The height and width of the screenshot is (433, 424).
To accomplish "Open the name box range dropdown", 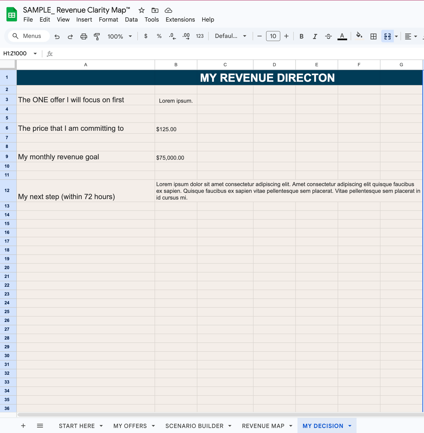I will (x=35, y=54).
